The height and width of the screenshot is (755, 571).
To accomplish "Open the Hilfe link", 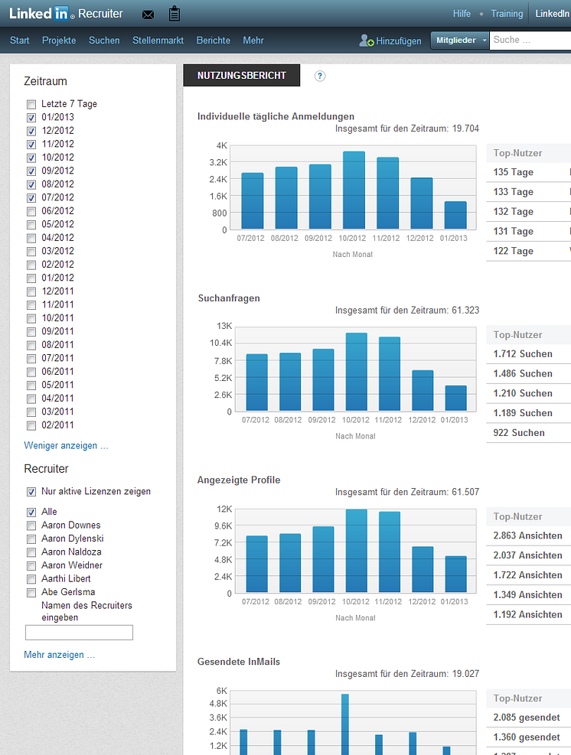I will pos(462,14).
